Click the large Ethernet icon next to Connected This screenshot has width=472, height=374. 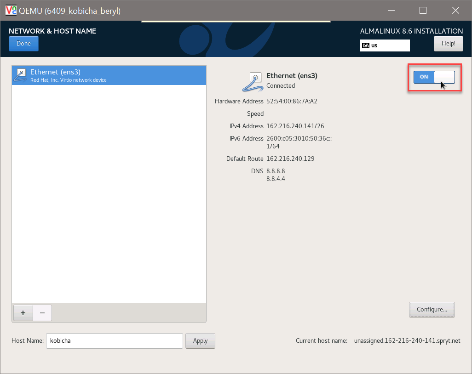pos(253,82)
